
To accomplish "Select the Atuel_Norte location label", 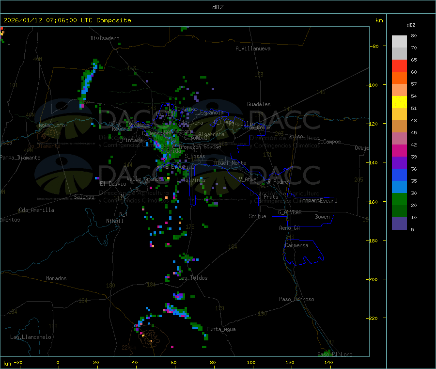I will coord(230,163).
